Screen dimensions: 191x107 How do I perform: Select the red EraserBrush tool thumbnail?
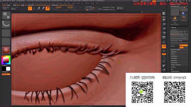click(184, 19)
